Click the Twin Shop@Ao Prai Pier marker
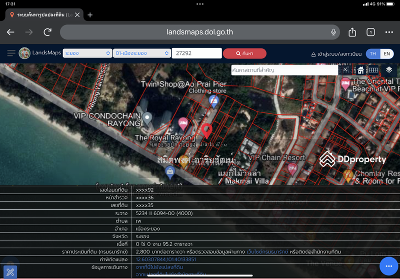The image size is (400, 279). [x=214, y=101]
